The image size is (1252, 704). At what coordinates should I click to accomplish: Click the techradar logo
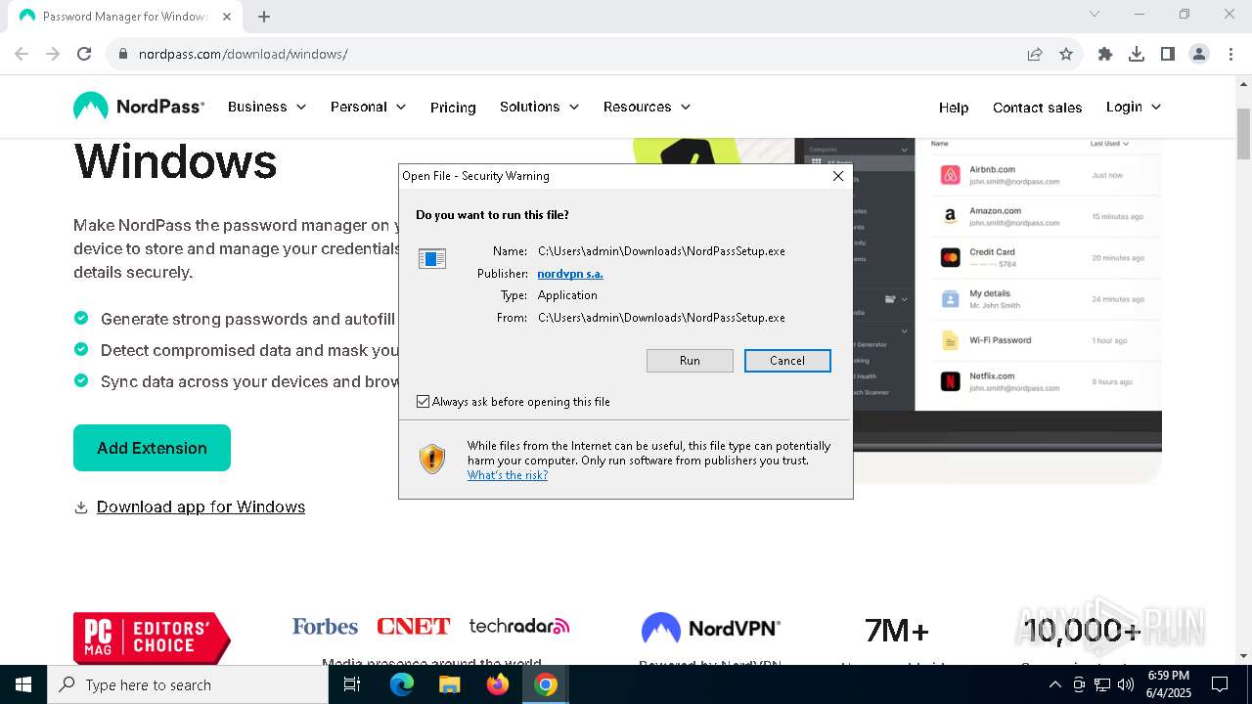pos(518,626)
